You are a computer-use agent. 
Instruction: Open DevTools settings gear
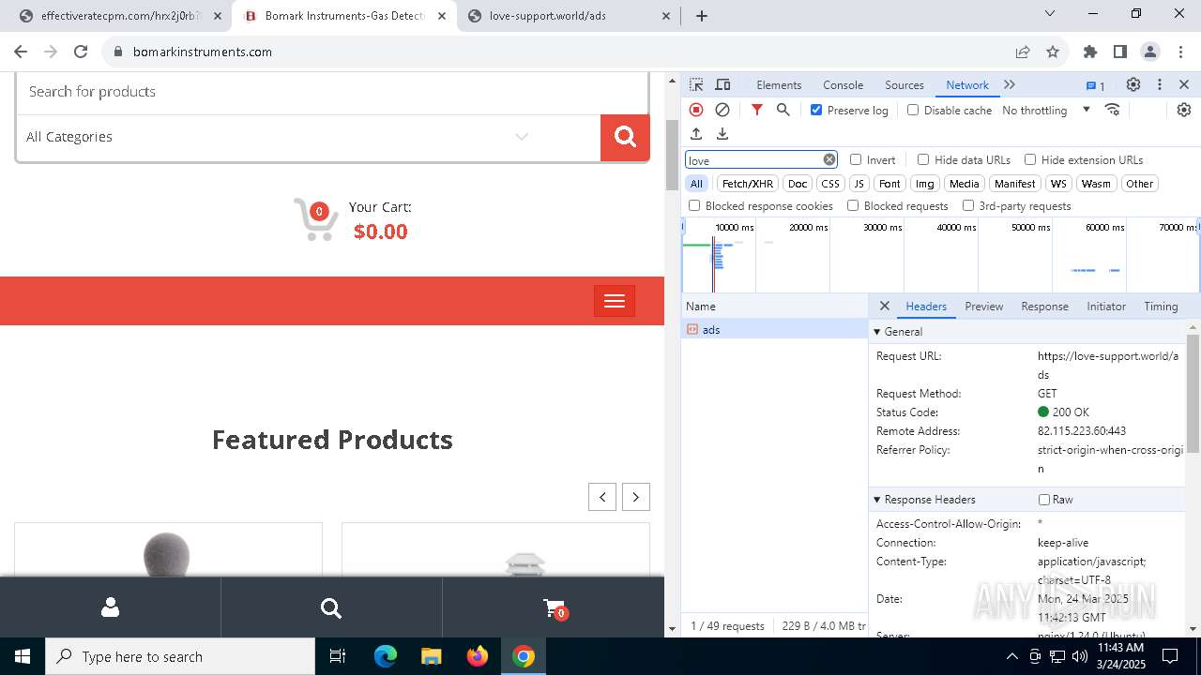click(x=1133, y=84)
